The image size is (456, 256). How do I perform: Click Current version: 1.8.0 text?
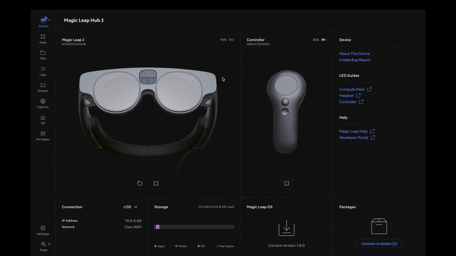[286, 246]
